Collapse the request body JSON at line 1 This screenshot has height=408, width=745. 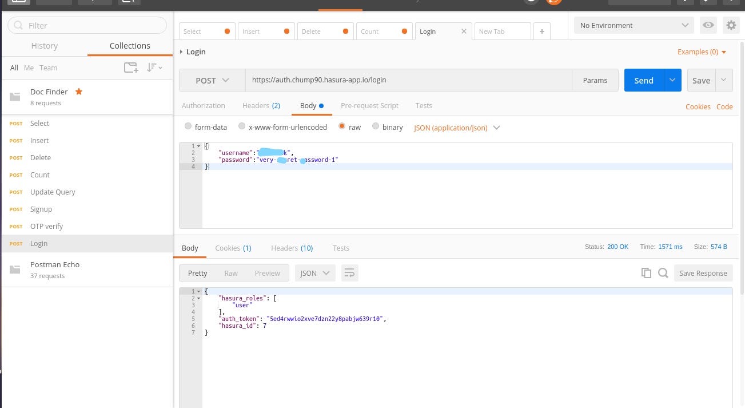point(198,146)
